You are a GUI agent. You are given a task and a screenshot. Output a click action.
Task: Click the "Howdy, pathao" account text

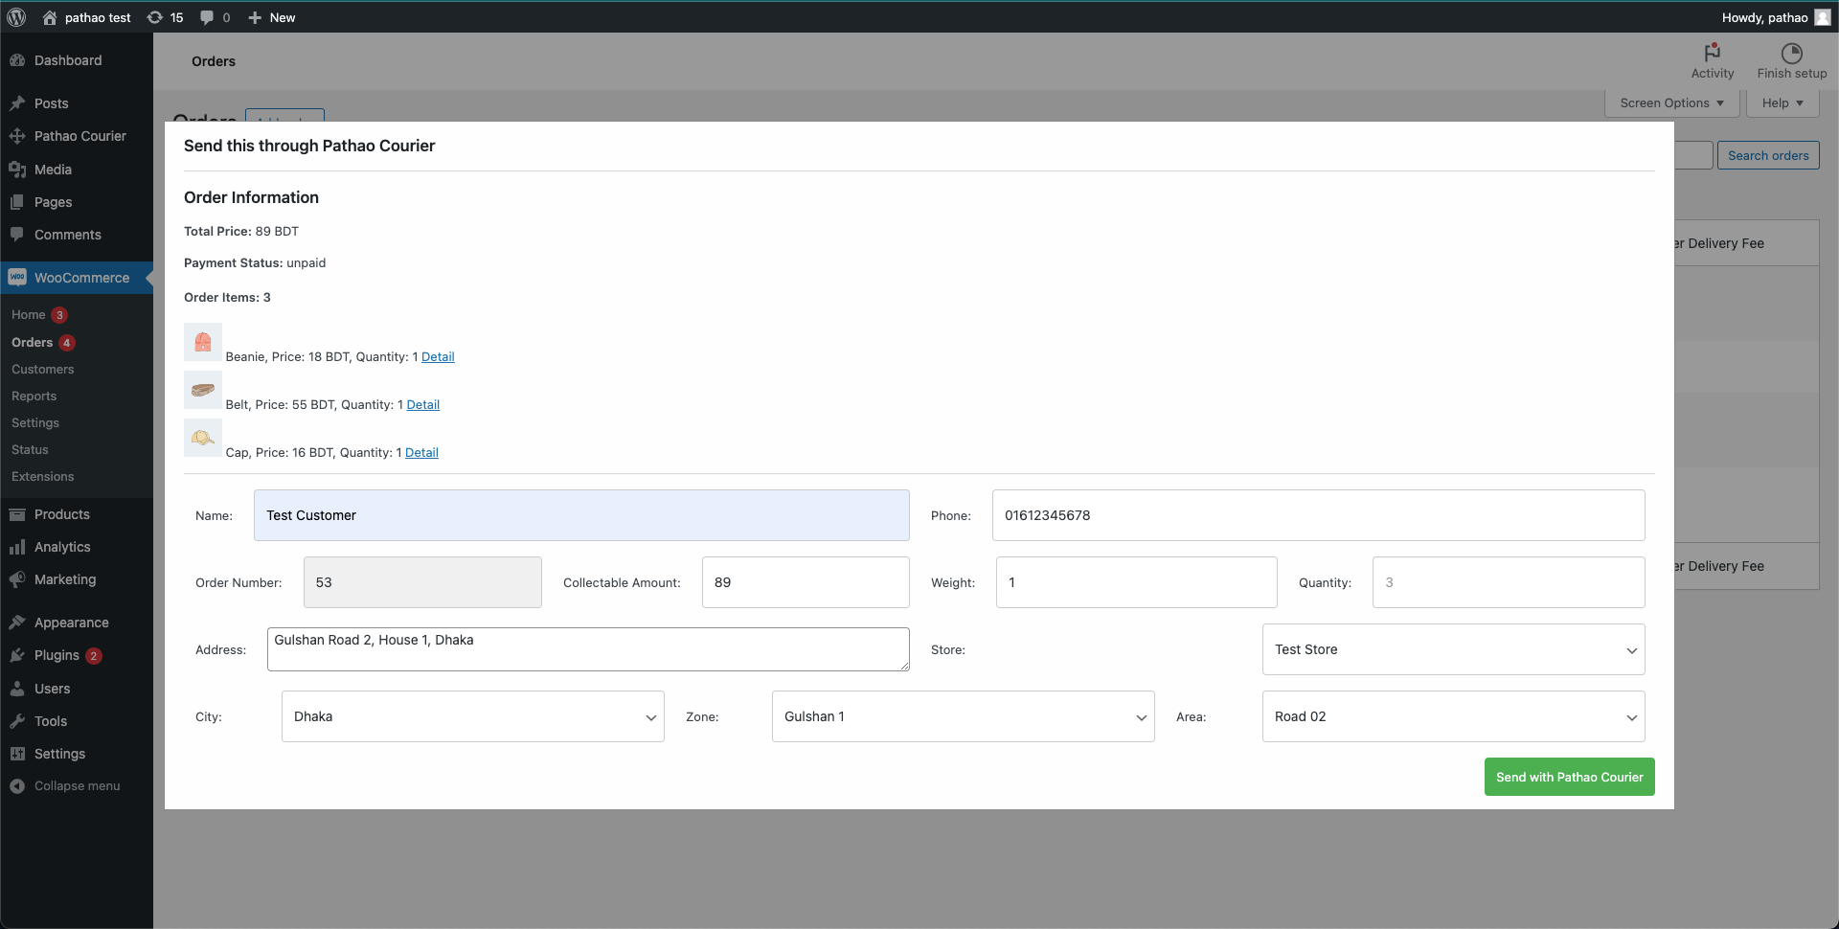1764,17
